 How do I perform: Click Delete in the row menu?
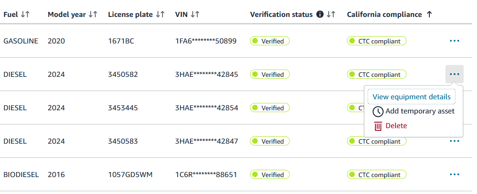point(396,126)
